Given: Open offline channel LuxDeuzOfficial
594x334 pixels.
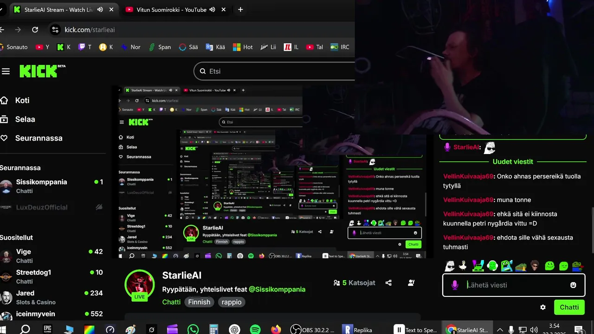Looking at the screenshot, I should click(52, 207).
